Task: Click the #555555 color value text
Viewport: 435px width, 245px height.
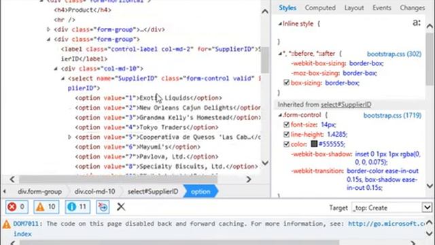Action: point(332,144)
